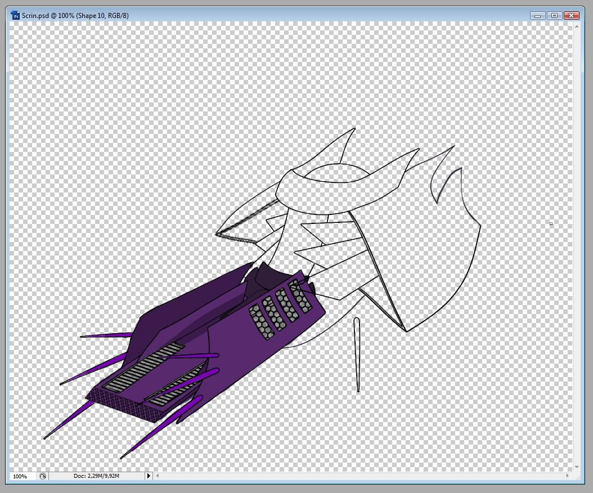Minimize the Scrin.psd document window
The image size is (593, 493).
(x=537, y=16)
